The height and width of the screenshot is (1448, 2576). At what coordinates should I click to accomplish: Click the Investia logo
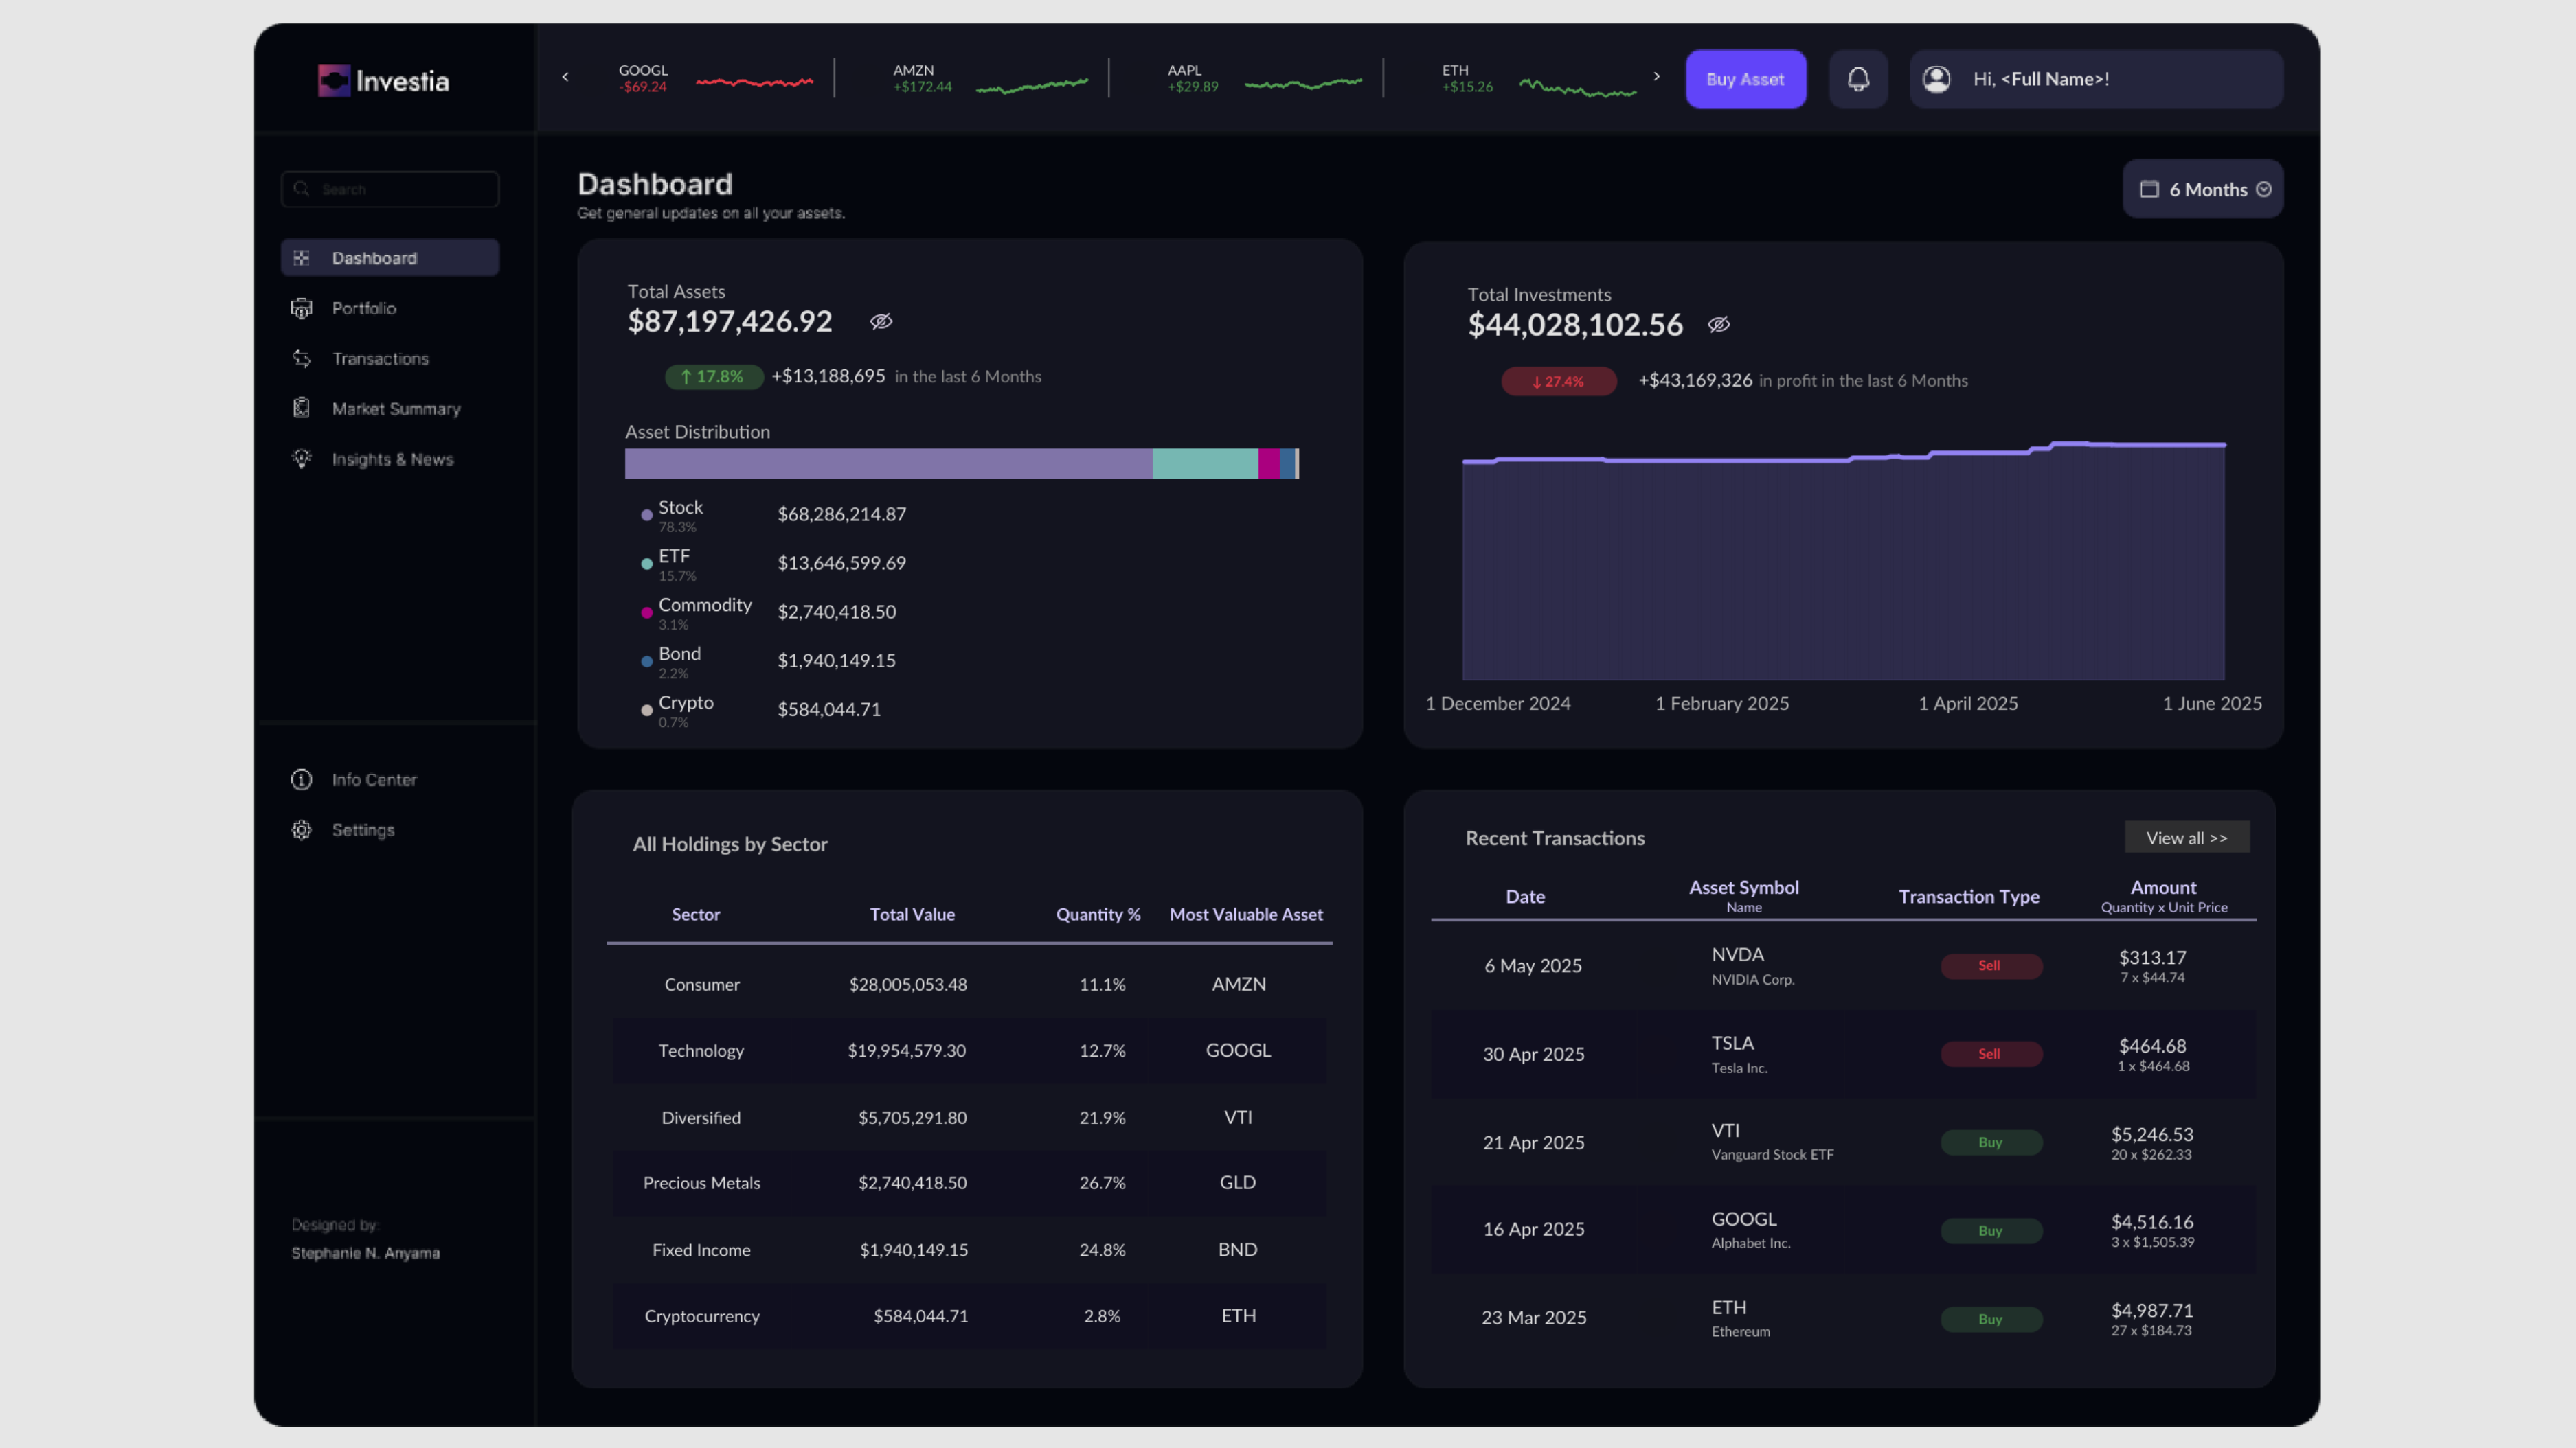pos(383,80)
